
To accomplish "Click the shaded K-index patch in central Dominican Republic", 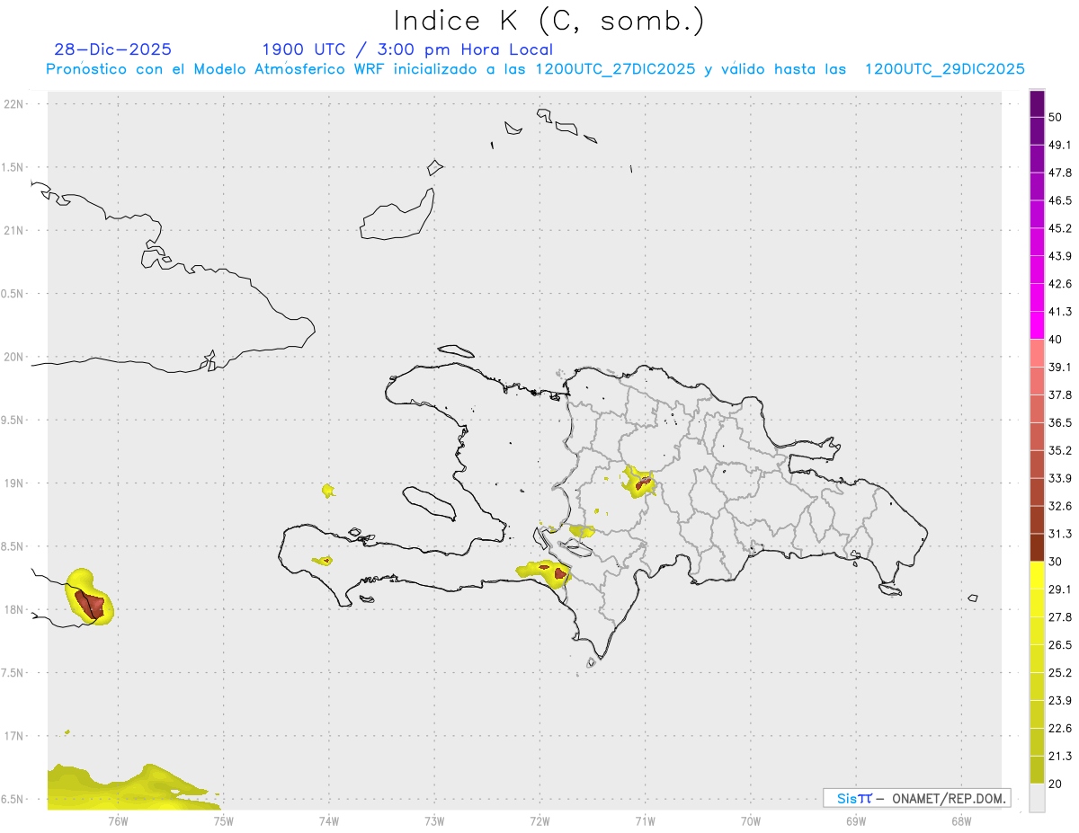I will [x=640, y=483].
